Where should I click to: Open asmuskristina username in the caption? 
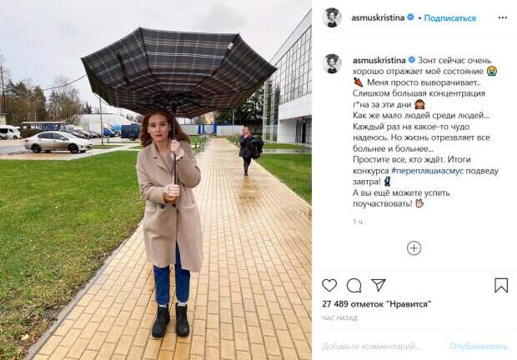tap(379, 60)
